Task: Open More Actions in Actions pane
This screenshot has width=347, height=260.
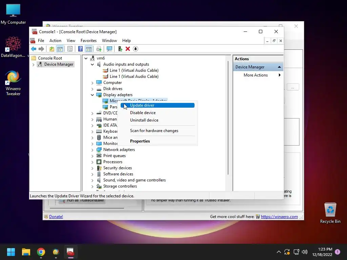Action: (x=258, y=75)
